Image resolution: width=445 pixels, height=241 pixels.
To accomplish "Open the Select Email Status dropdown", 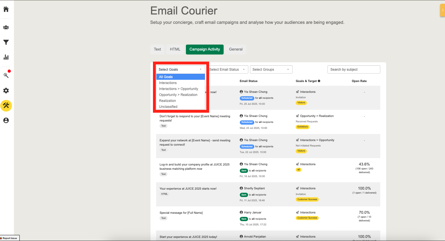I will coord(228,70).
